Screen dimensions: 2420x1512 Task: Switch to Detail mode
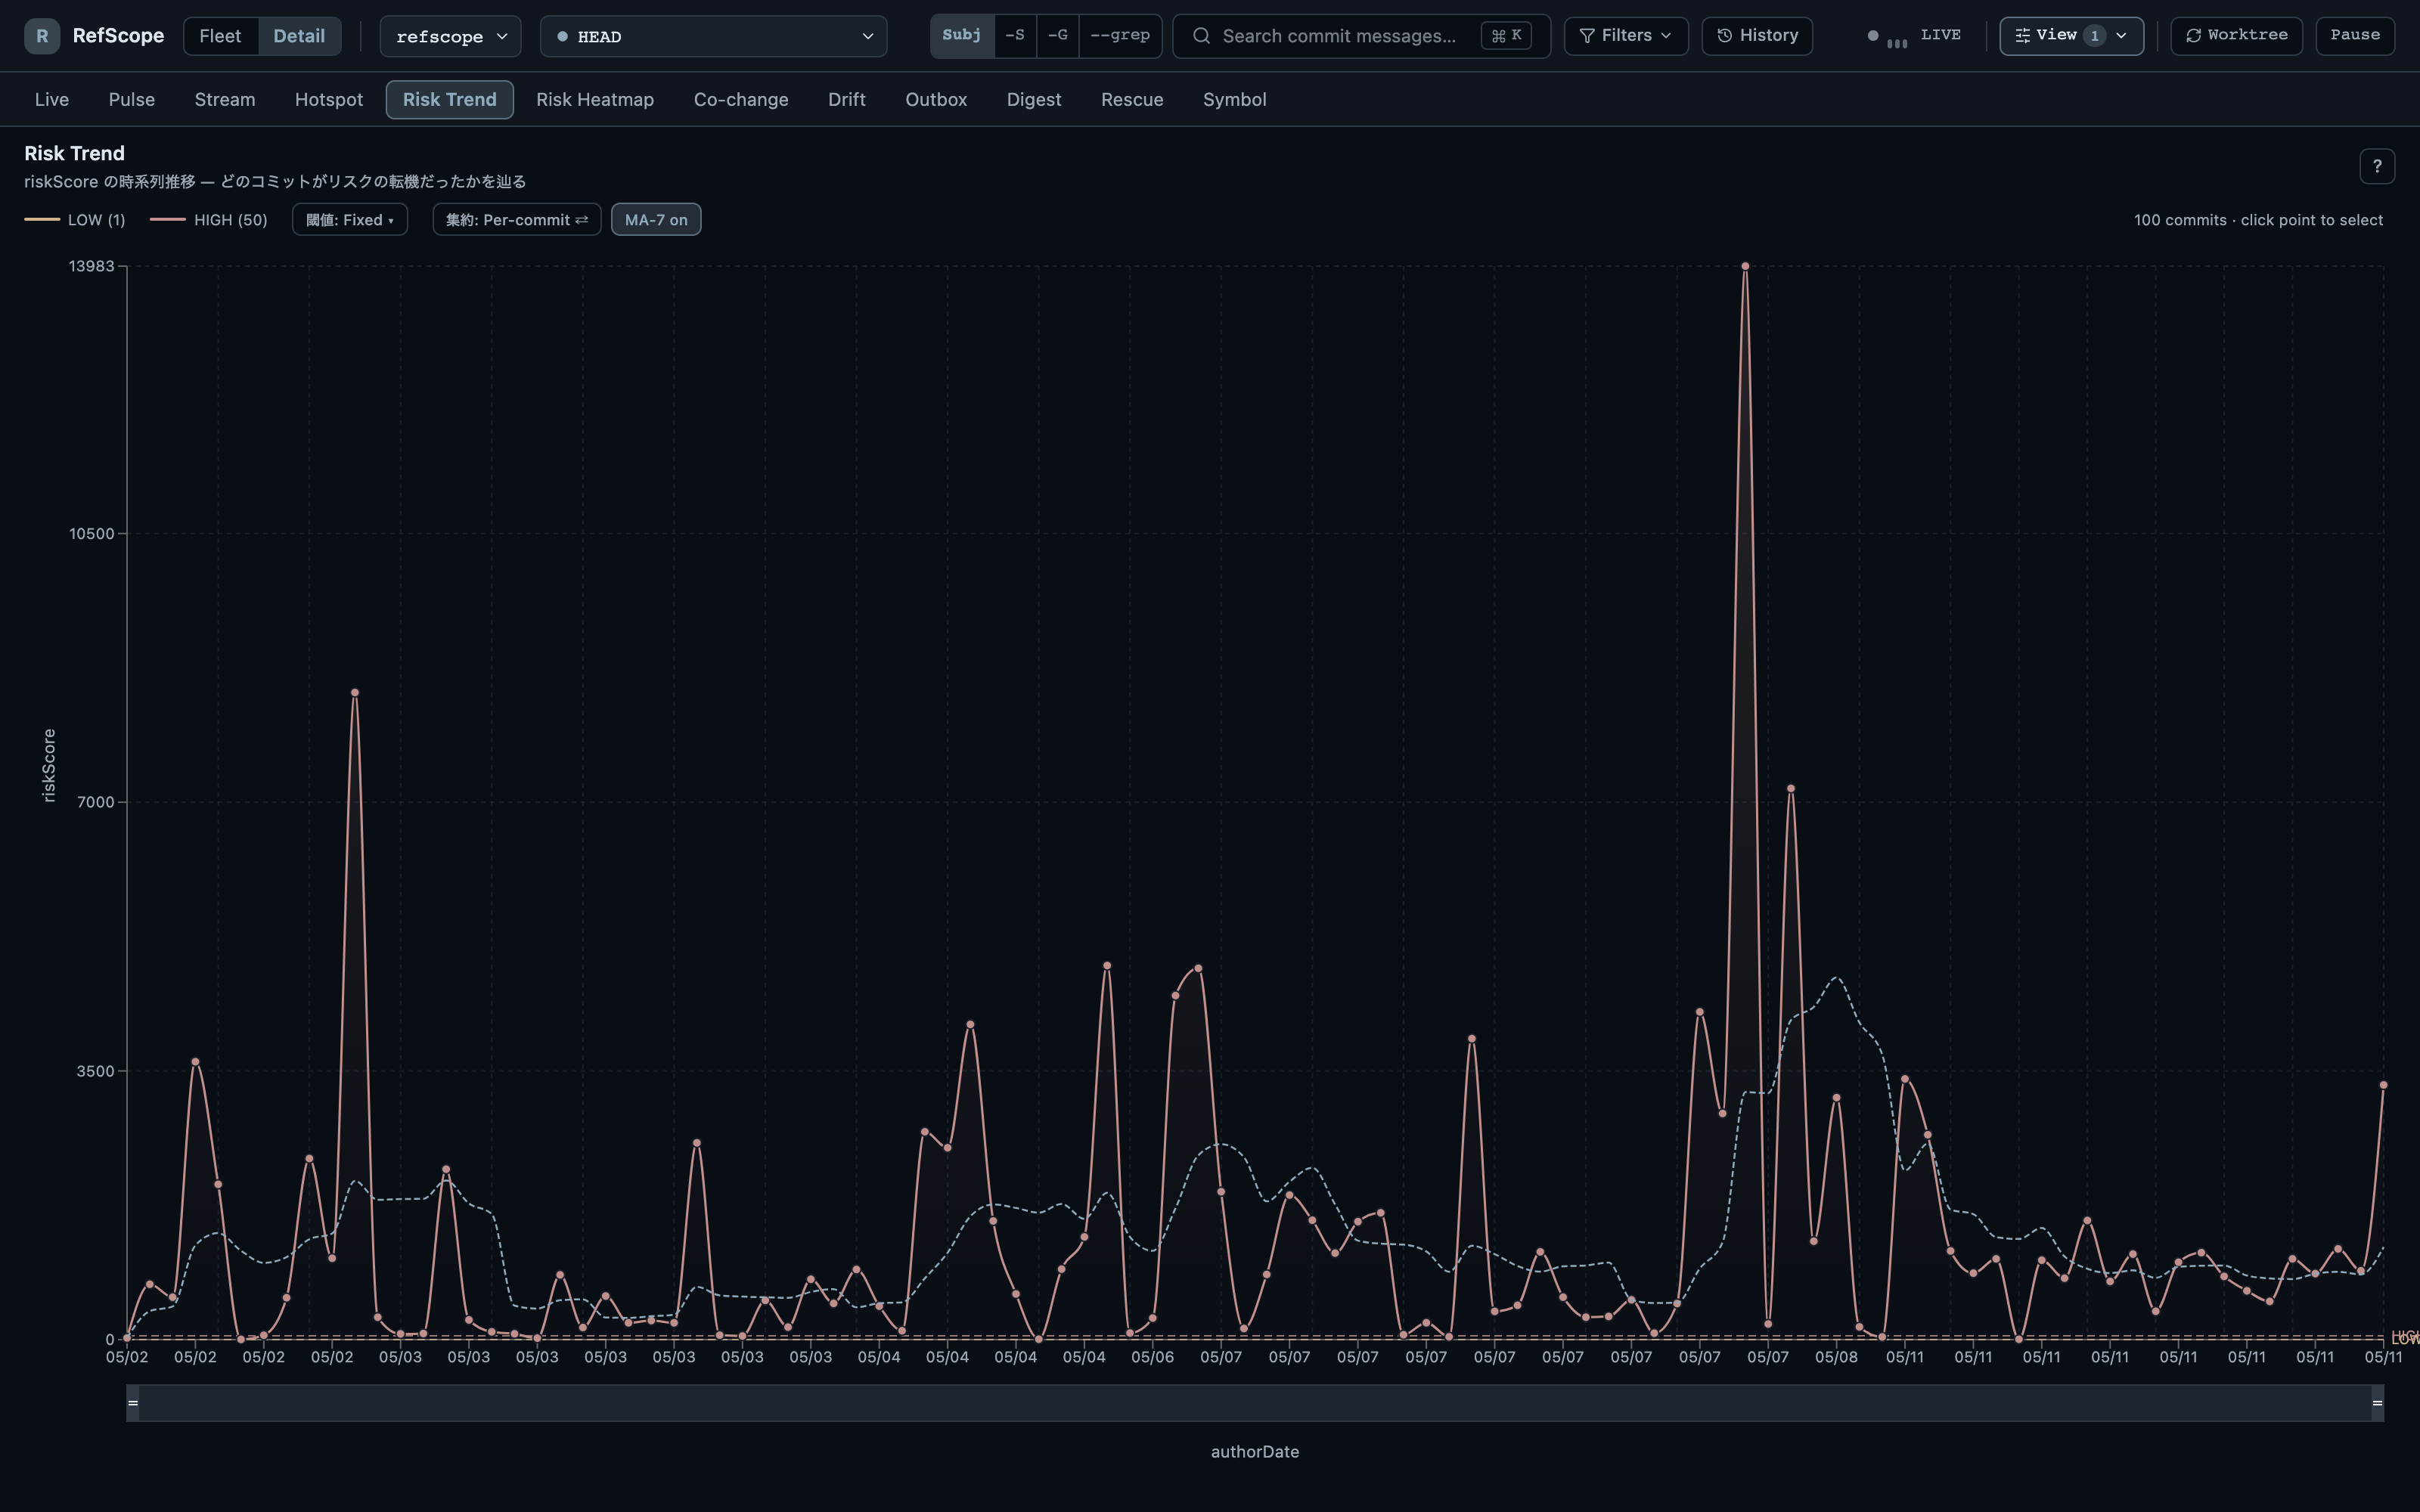(299, 36)
